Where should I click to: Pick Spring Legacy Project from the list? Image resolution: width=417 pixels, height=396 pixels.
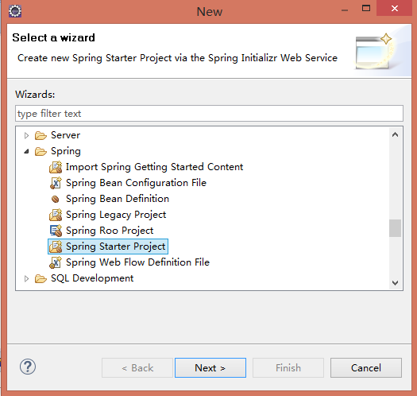click(x=116, y=215)
